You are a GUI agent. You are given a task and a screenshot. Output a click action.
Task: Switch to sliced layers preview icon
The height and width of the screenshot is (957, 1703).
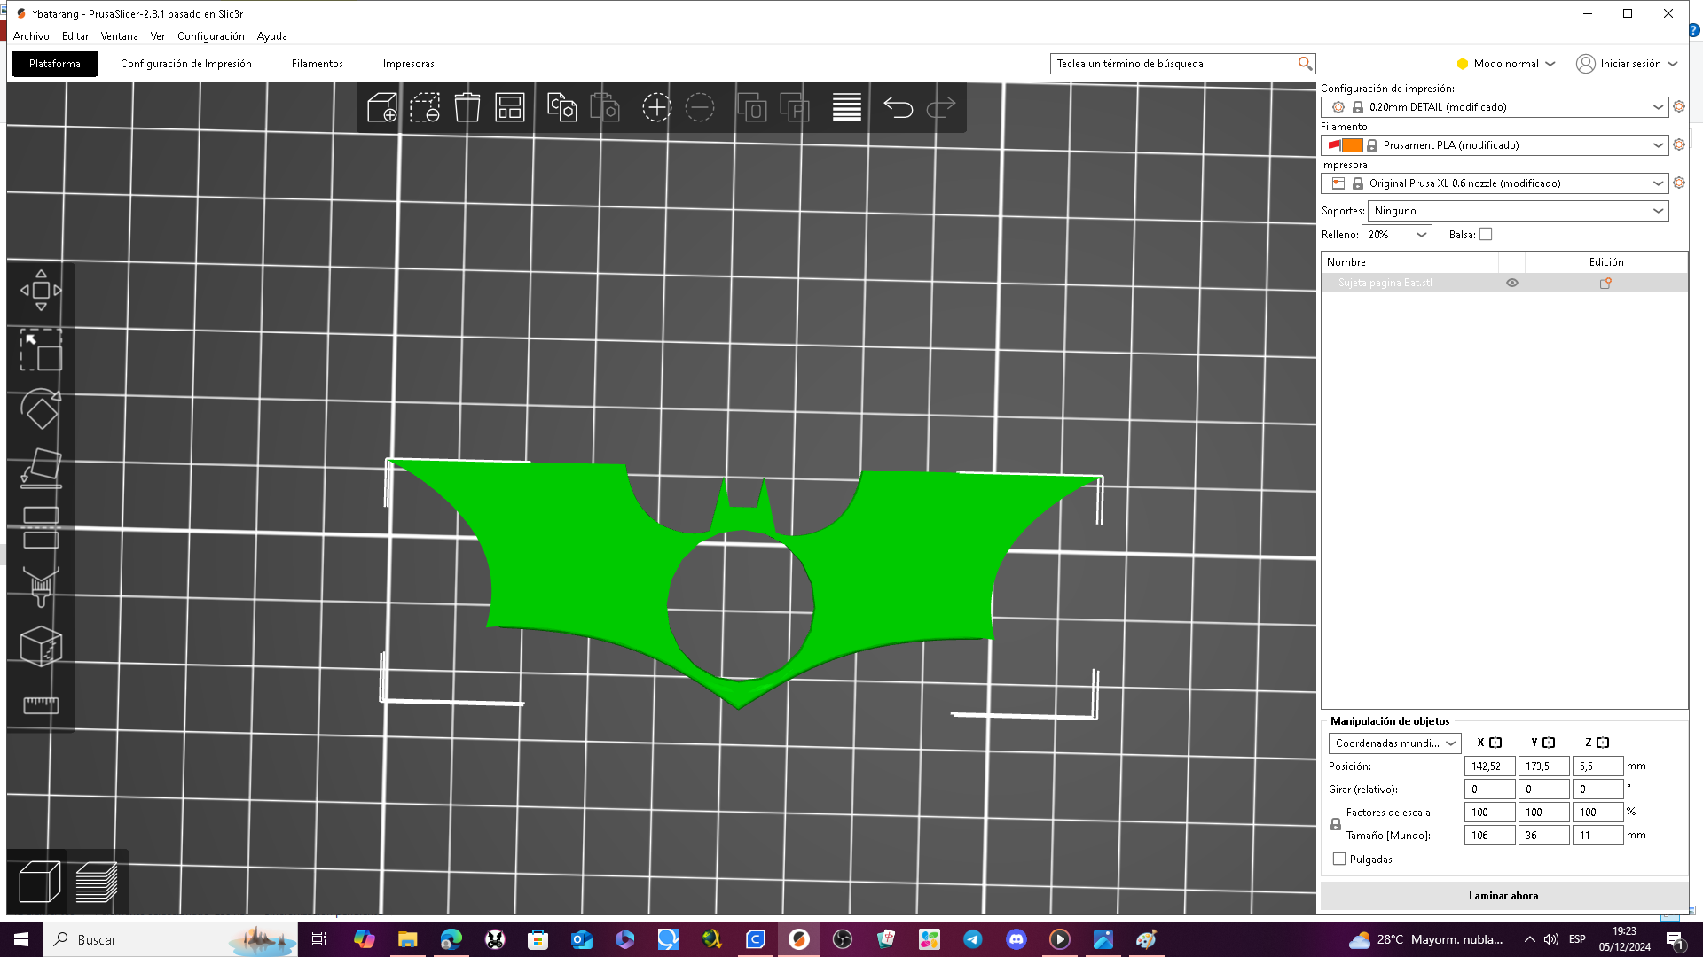pos(96,883)
